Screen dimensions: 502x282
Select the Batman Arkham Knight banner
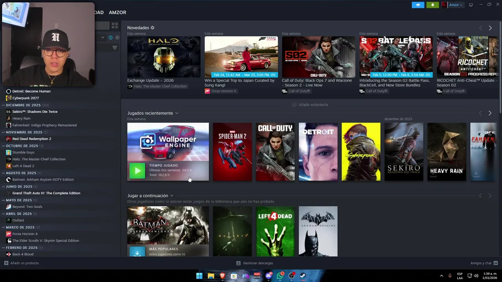pos(168,225)
